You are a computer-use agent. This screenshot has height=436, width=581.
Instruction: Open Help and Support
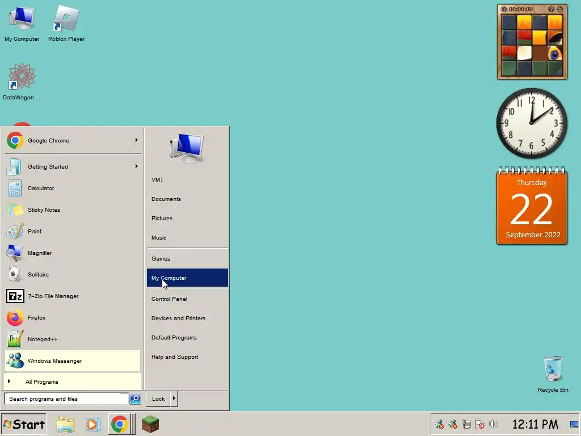click(187, 357)
